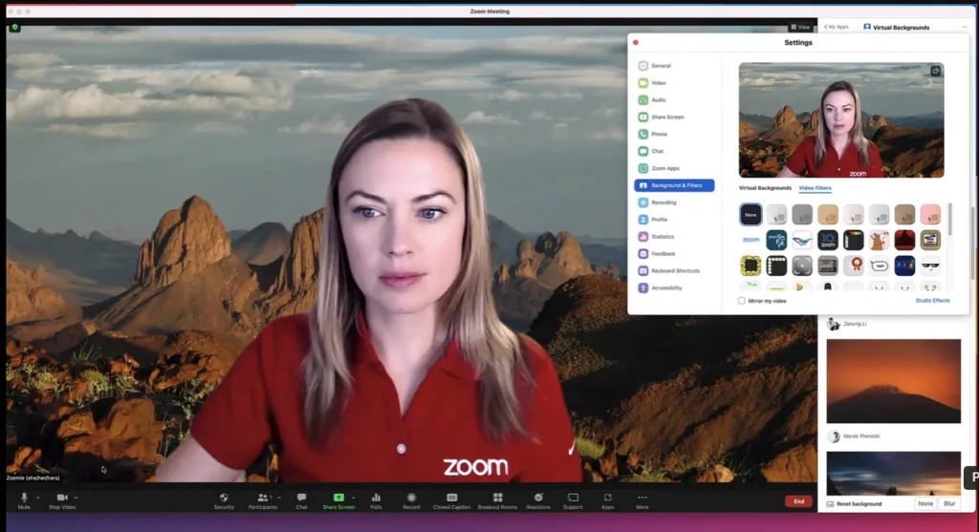The height and width of the screenshot is (532, 979).
Task: Apply the zoom logo text filter
Action: pyautogui.click(x=751, y=240)
